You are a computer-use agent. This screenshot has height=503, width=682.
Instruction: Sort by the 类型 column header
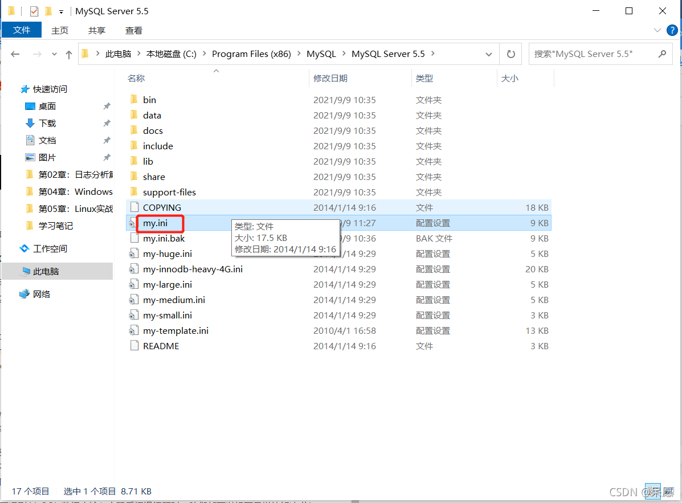pyautogui.click(x=424, y=78)
